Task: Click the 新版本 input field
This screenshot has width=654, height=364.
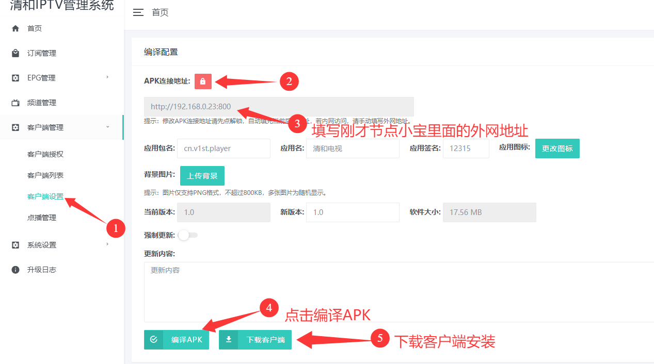Action: (353, 212)
